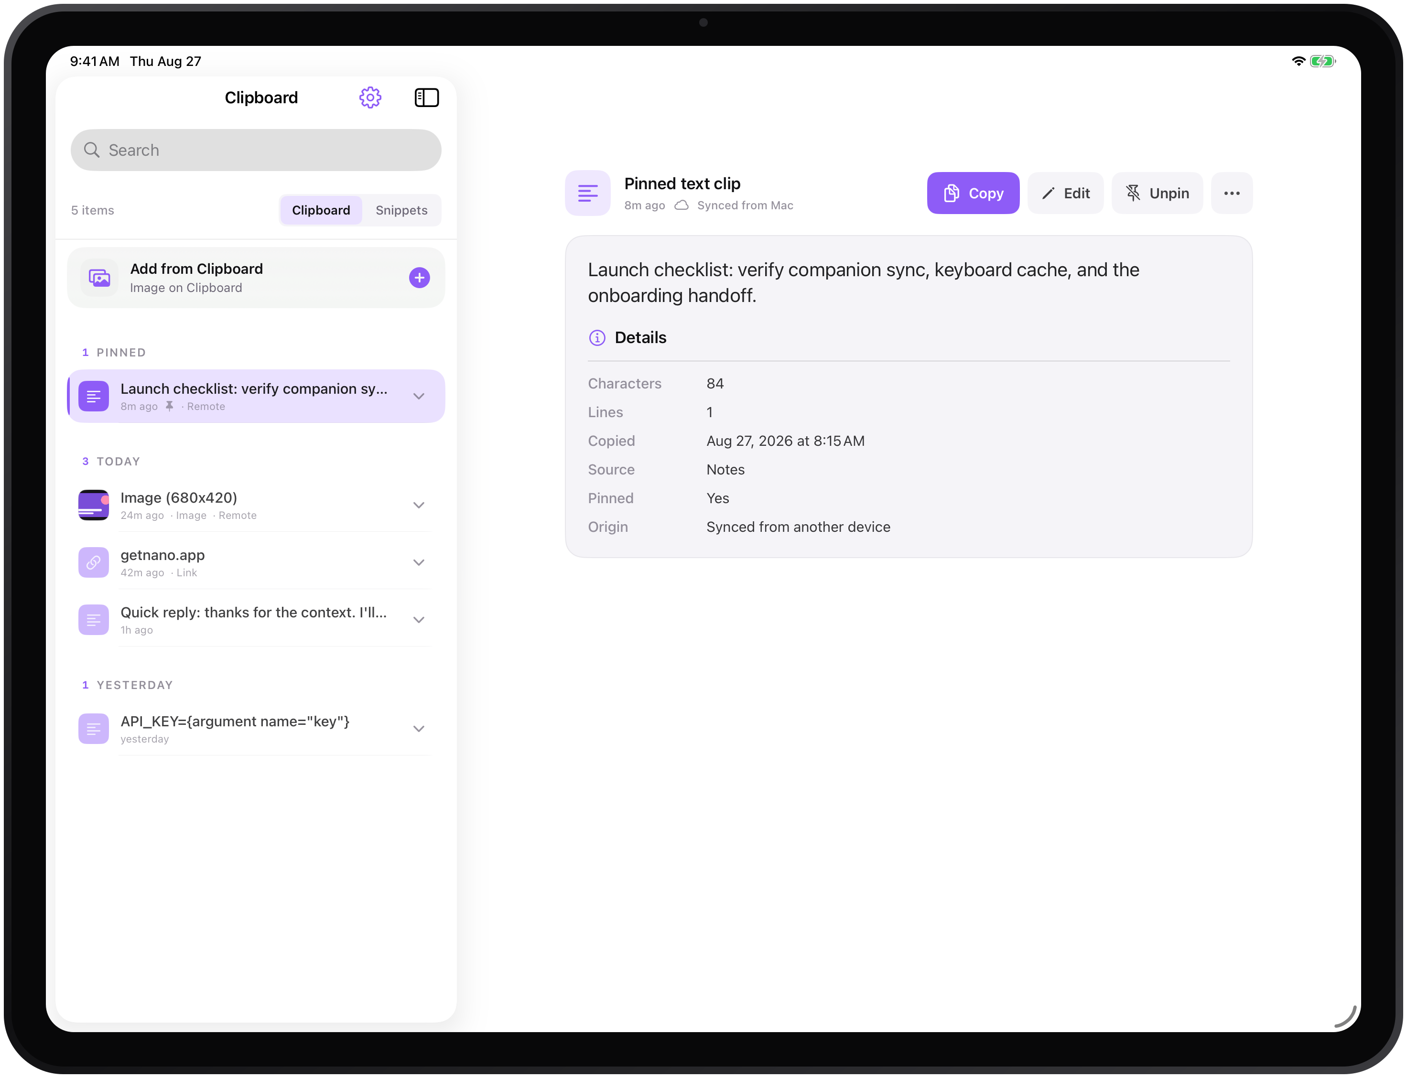Viewport: 1407px width, 1078px height.
Task: Click the '5 items' count label
Action: point(92,210)
